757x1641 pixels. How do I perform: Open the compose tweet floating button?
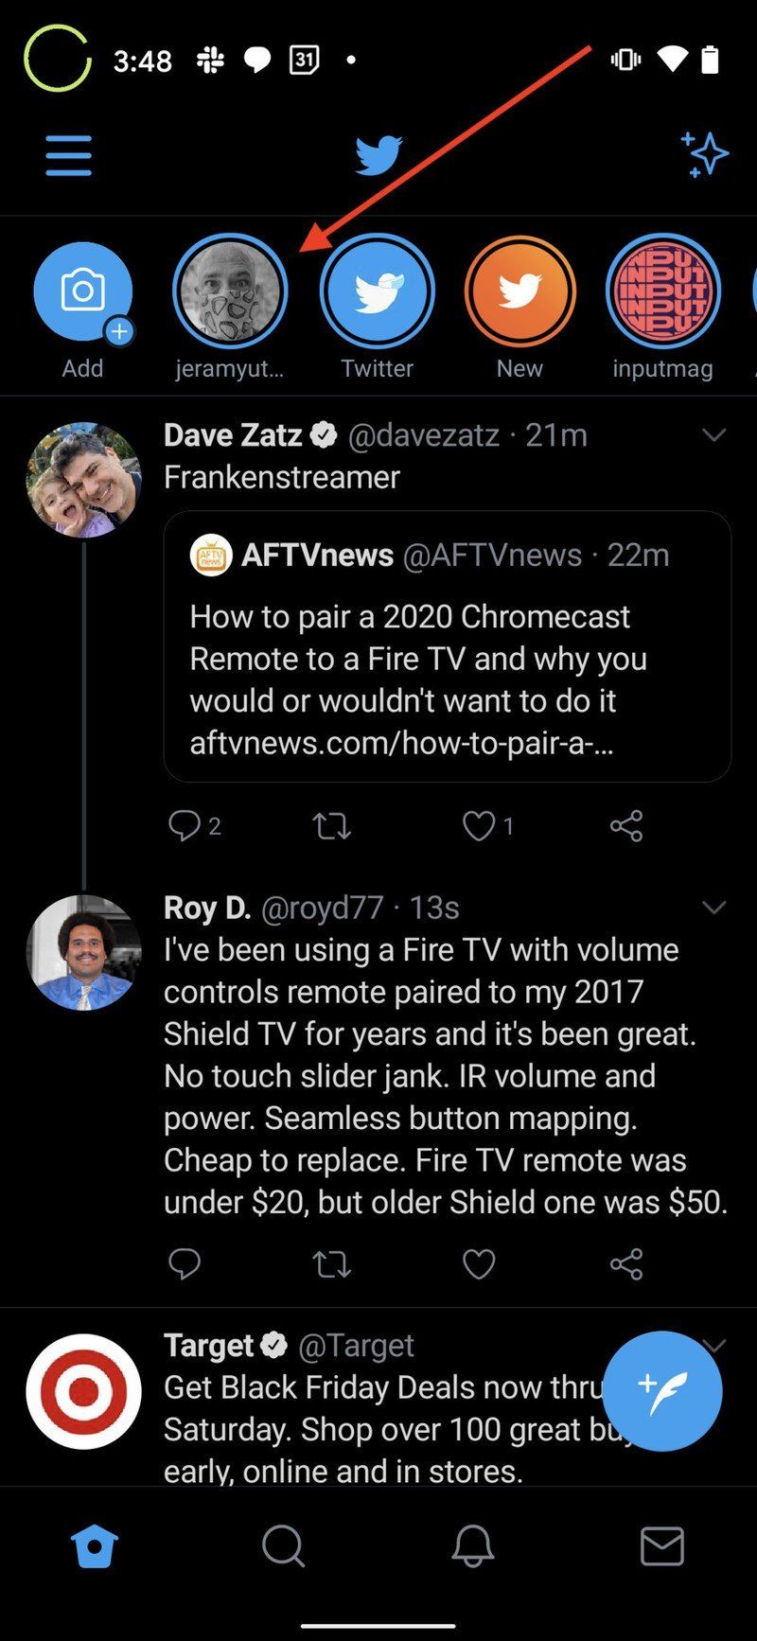point(661,1390)
